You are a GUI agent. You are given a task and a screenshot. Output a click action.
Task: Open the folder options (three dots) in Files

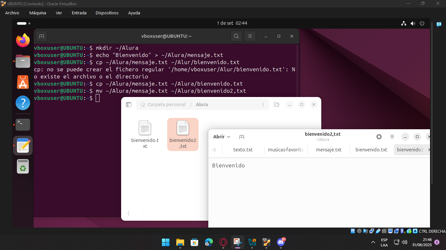(x=263, y=104)
